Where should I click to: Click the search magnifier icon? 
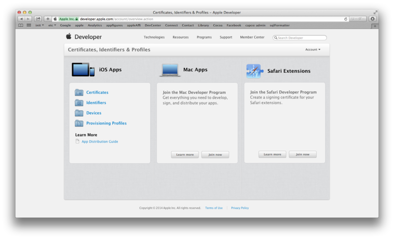pyautogui.click(x=276, y=38)
